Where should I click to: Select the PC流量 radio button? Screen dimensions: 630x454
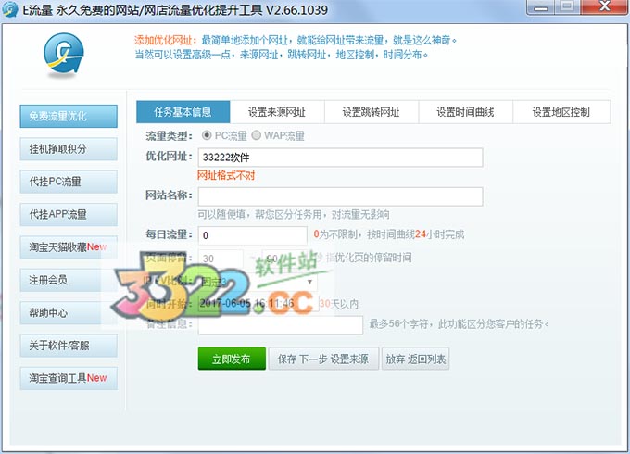coord(207,135)
